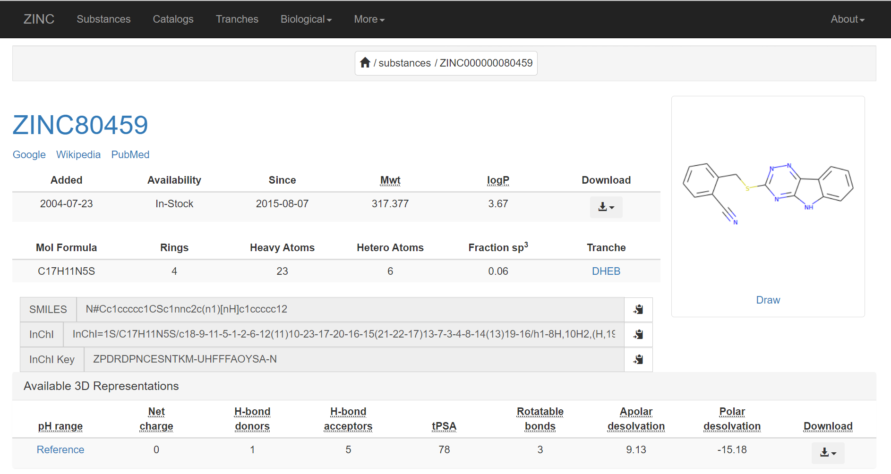Open the About dropdown menu
This screenshot has width=891, height=474.
[x=847, y=19]
